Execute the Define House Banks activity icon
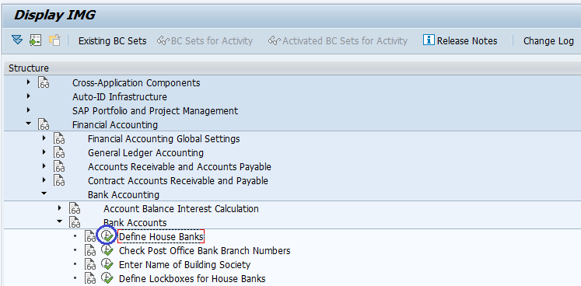This screenshot has width=581, height=286. (x=107, y=236)
